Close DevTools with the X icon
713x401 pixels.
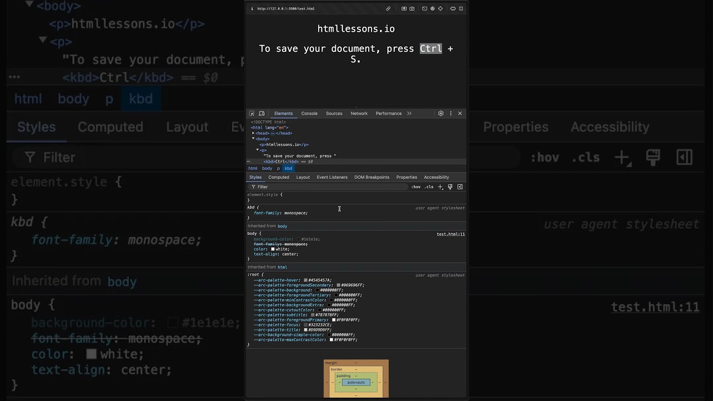pos(460,114)
